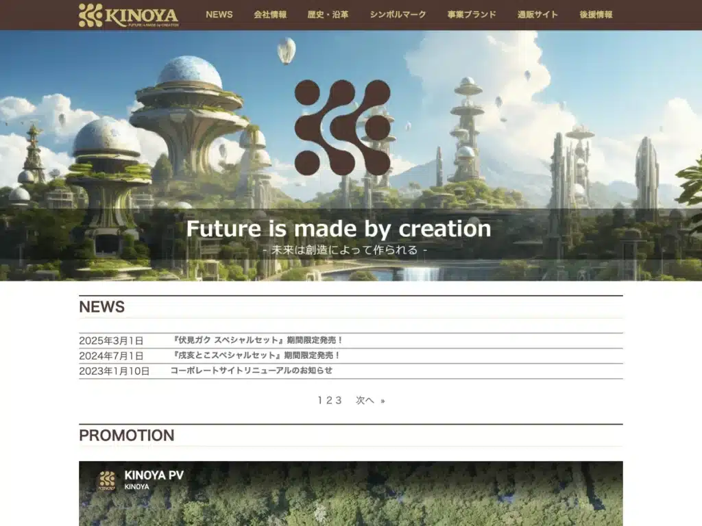702x526 pixels.
Task: Go to news page 1
Action: [319, 400]
